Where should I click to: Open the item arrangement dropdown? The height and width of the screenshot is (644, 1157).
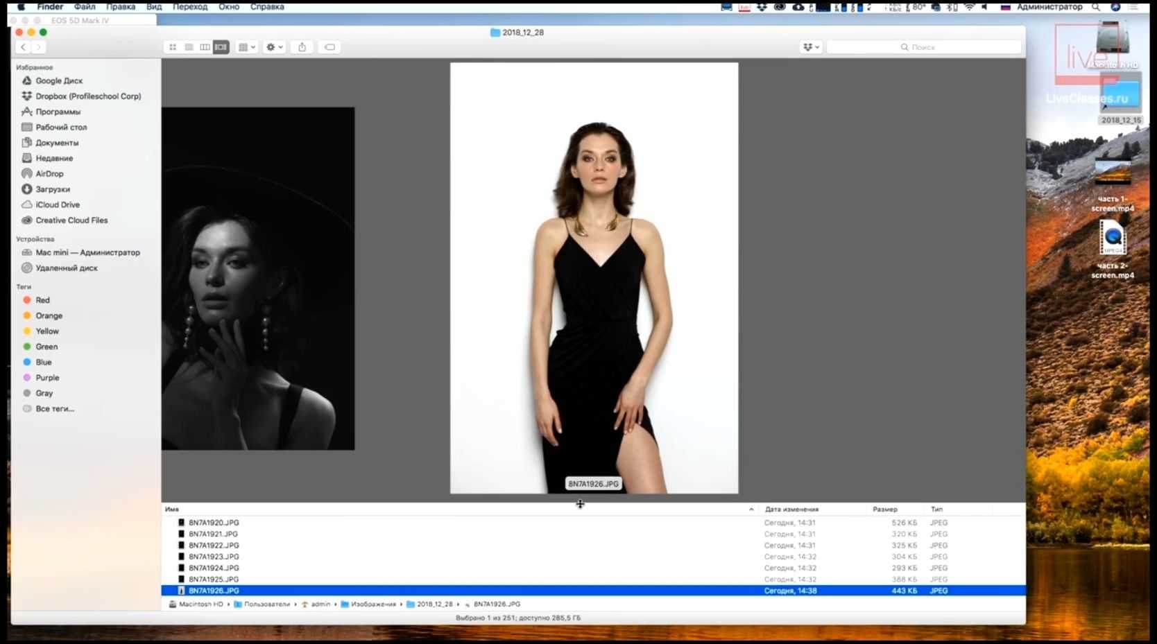247,47
